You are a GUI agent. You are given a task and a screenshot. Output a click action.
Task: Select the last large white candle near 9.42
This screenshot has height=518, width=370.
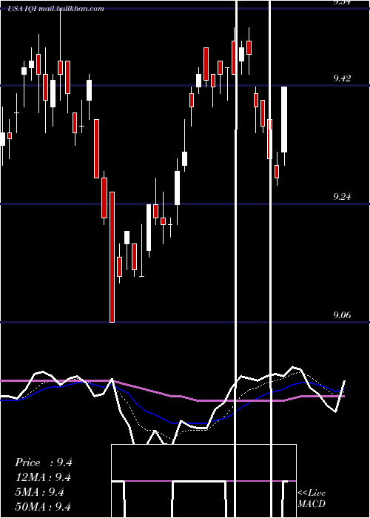pyautogui.click(x=284, y=119)
